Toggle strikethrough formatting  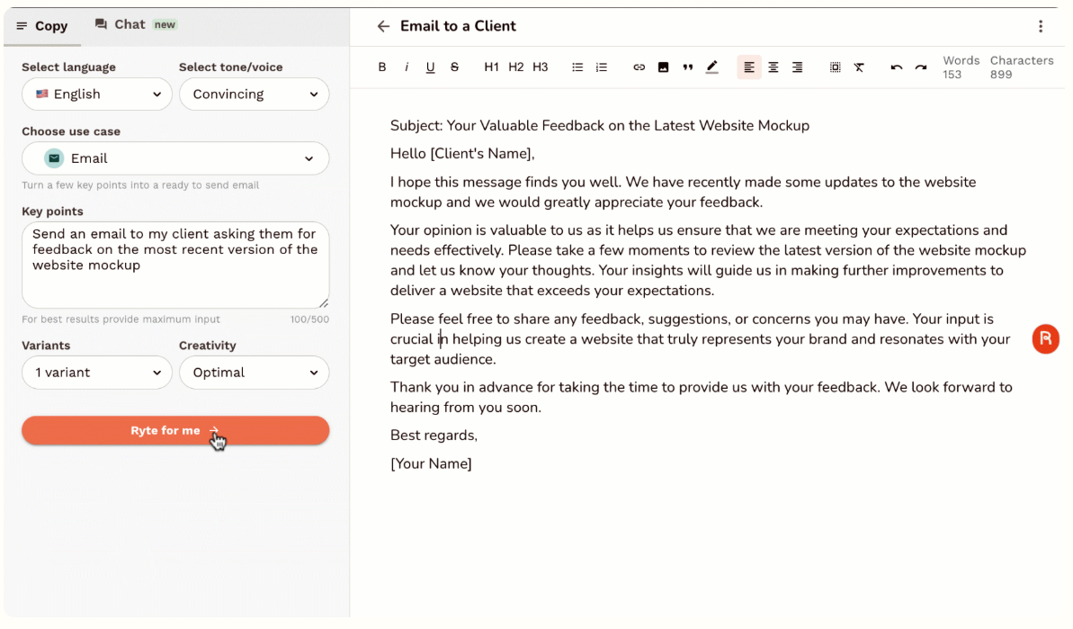tap(455, 67)
